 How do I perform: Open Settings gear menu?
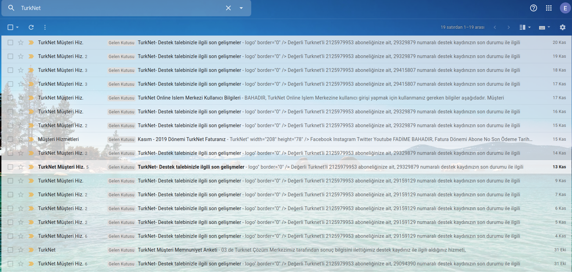[563, 27]
